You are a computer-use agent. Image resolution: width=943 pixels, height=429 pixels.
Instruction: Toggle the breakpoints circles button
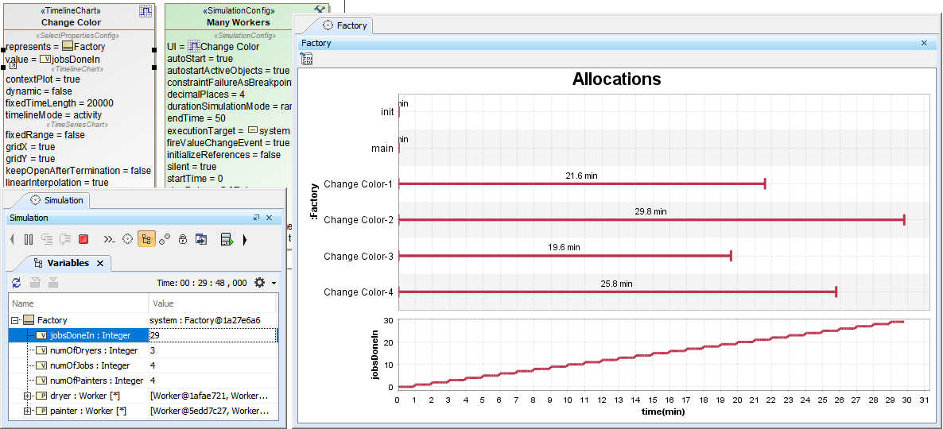tap(165, 239)
